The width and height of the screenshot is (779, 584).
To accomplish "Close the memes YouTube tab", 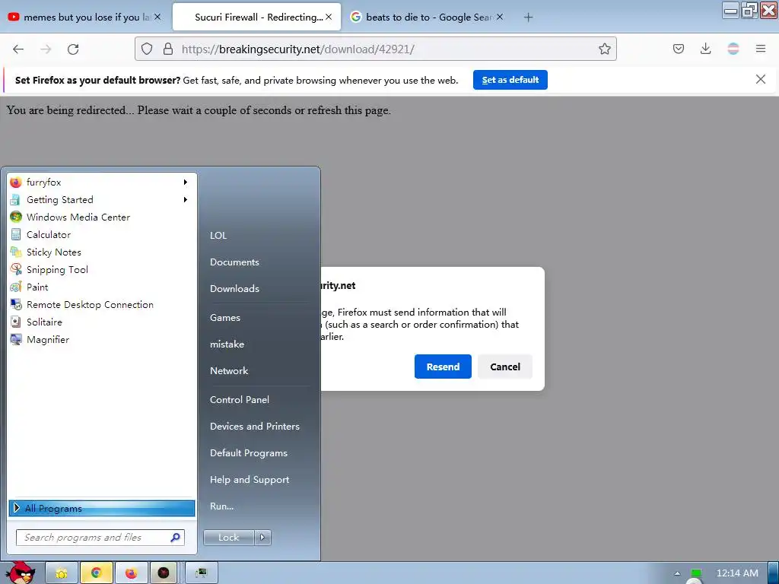I will [x=157, y=17].
